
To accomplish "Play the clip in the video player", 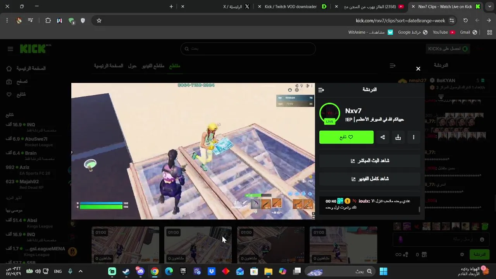I will [193, 151].
